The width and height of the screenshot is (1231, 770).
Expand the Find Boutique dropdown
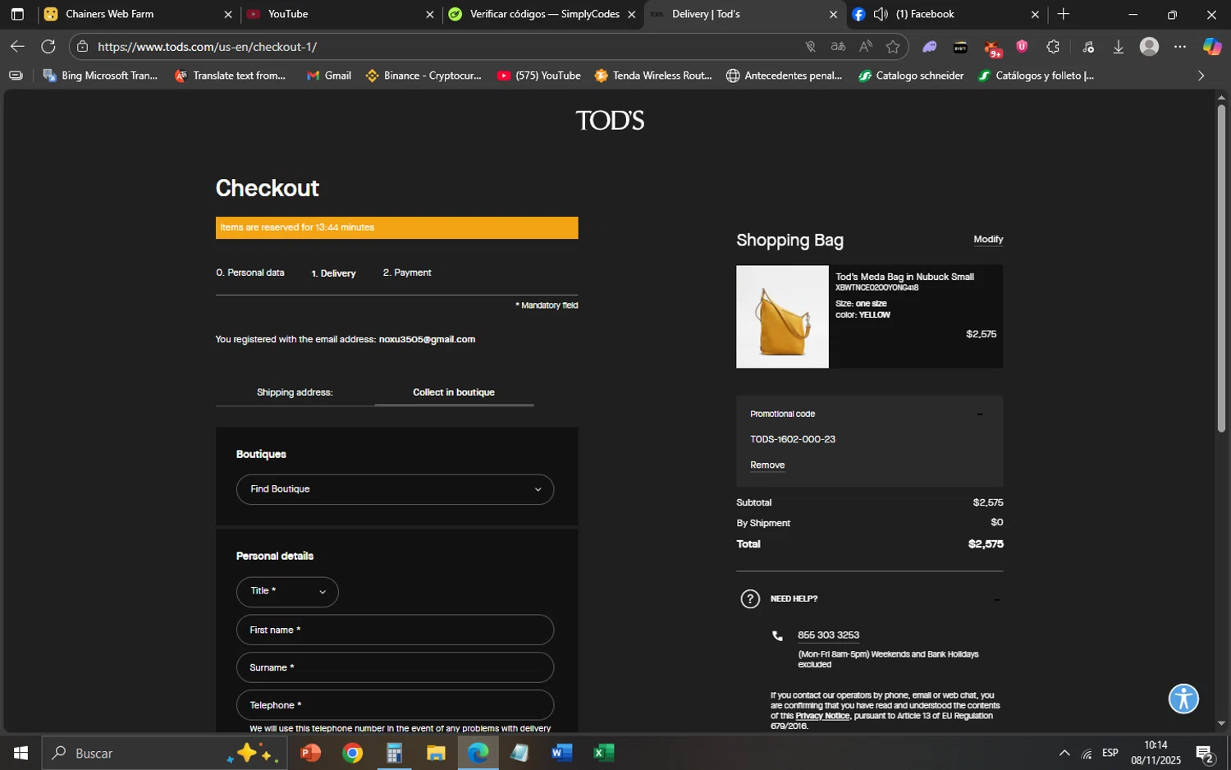[395, 489]
